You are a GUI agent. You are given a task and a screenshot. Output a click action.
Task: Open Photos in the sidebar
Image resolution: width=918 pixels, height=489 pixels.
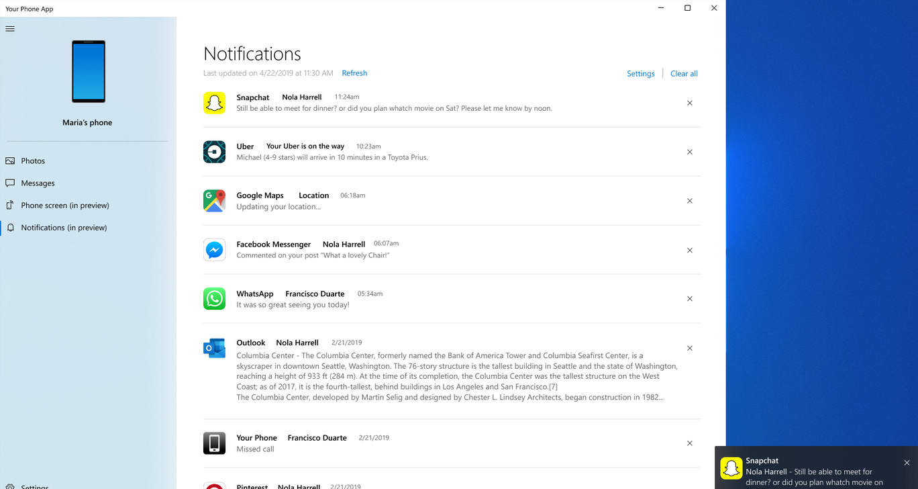tap(33, 161)
